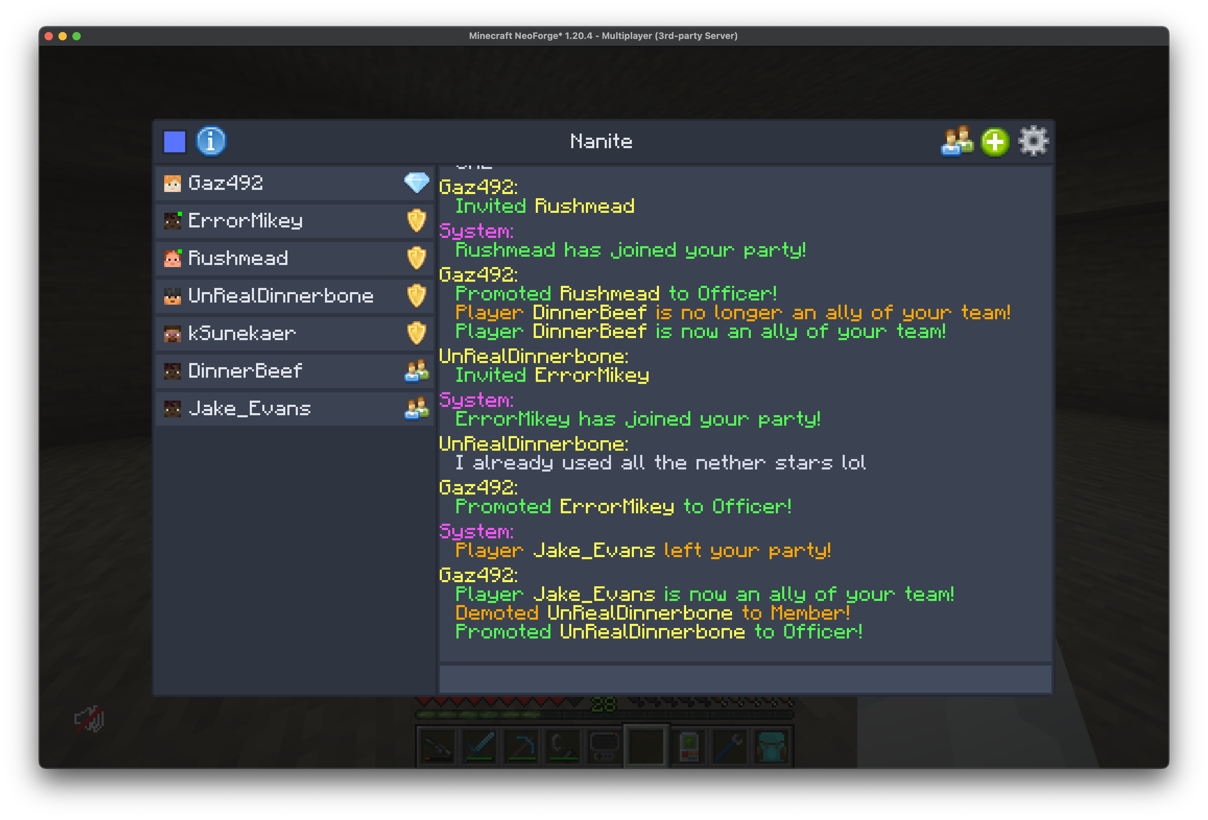Screen dimensions: 1208x820
Task: Click Rushmead's player head avatar
Action: point(172,258)
